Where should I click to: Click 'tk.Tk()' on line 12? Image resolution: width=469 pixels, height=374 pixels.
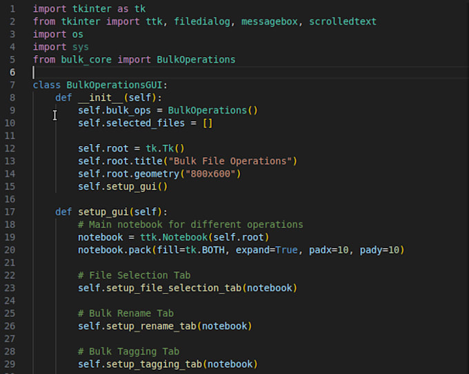click(x=165, y=149)
